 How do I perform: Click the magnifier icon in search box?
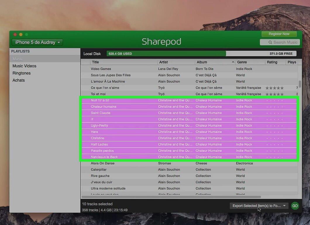pyautogui.click(x=270, y=42)
